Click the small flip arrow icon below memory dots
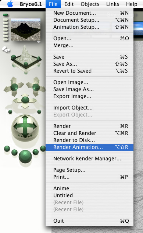The image size is (143, 233). coord(6,49)
